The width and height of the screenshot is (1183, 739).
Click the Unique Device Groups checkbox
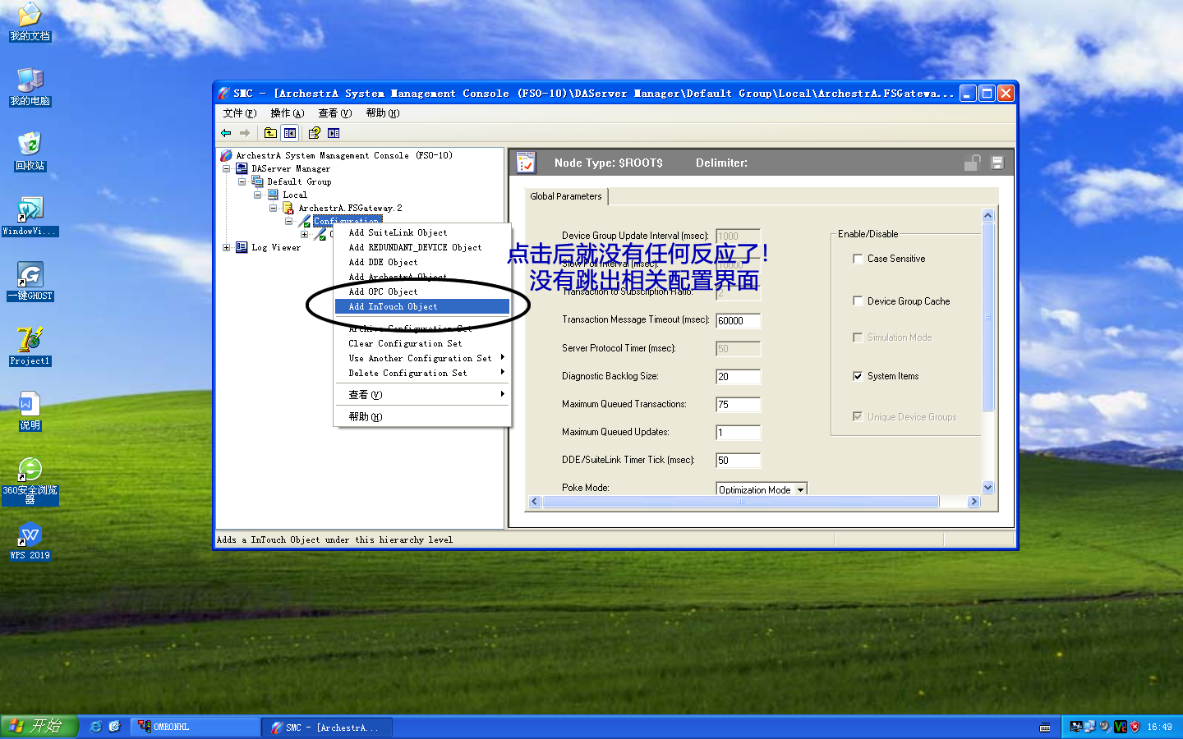pyautogui.click(x=858, y=417)
